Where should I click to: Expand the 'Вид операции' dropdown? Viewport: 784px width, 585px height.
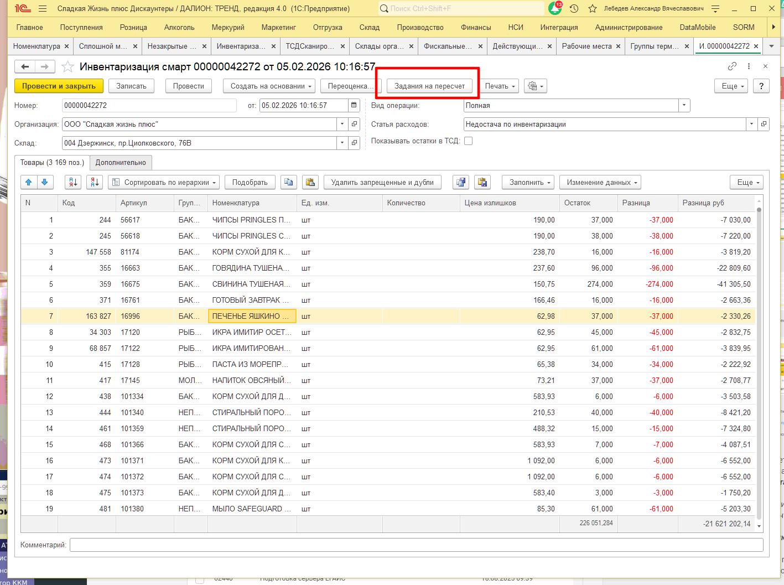pyautogui.click(x=684, y=105)
